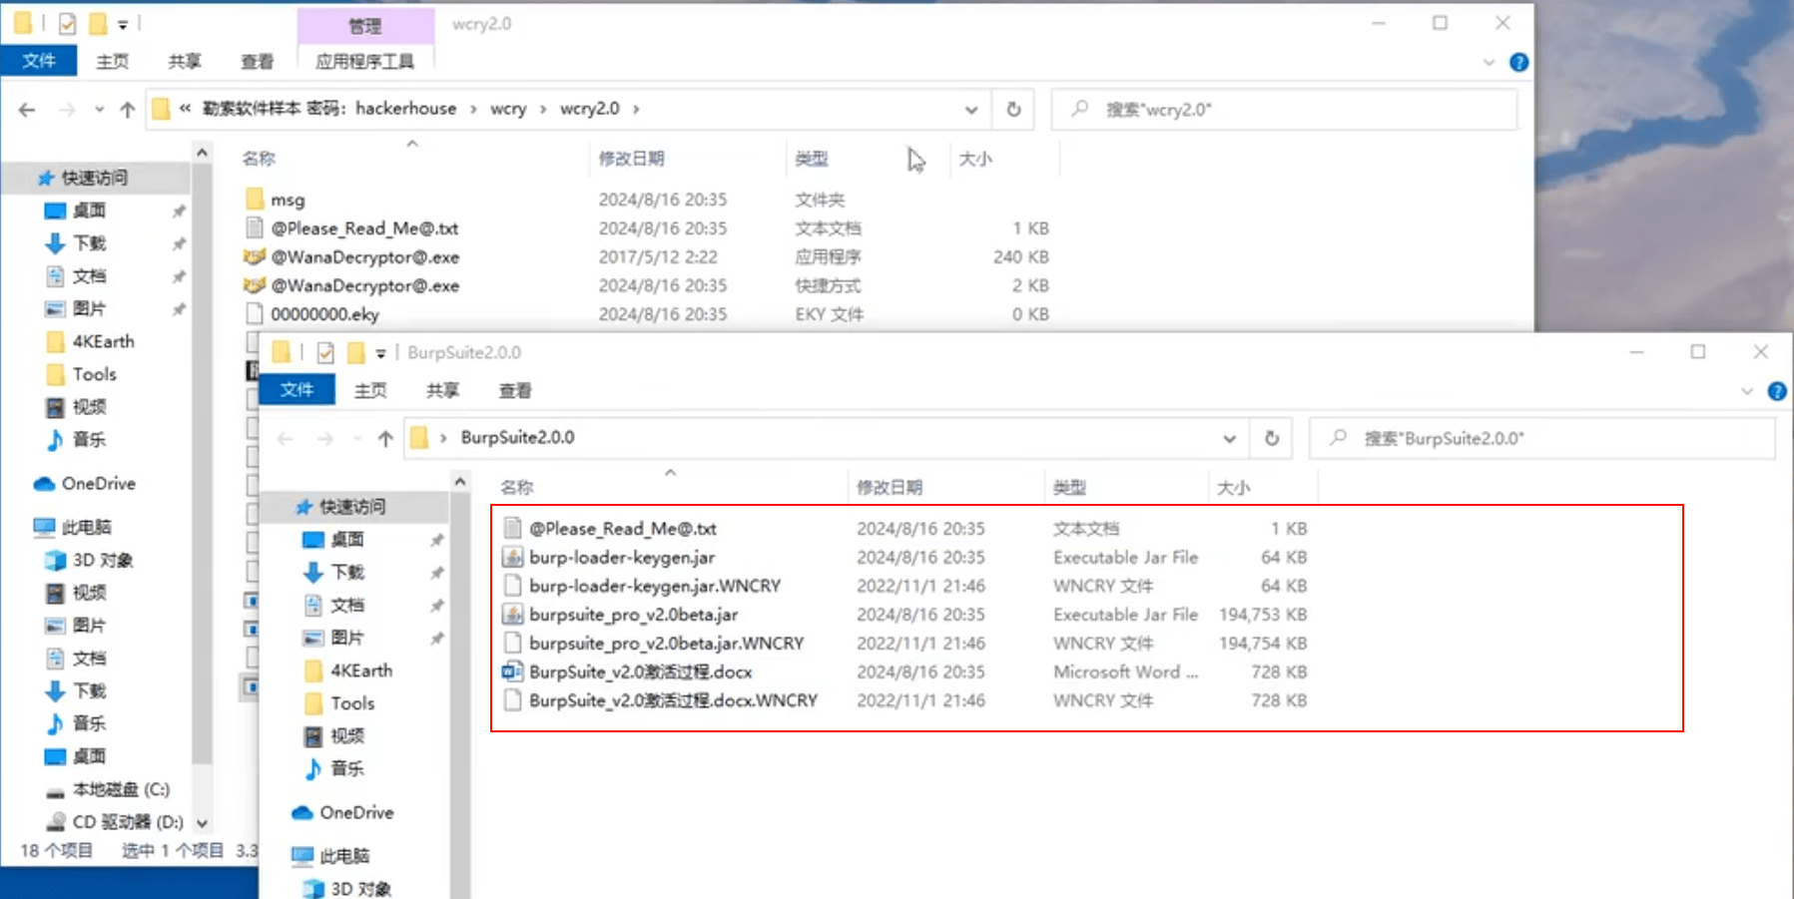The height and width of the screenshot is (899, 1794).
Task: Click the help icon in BurpSuite2.0.0 window
Action: point(1777,391)
